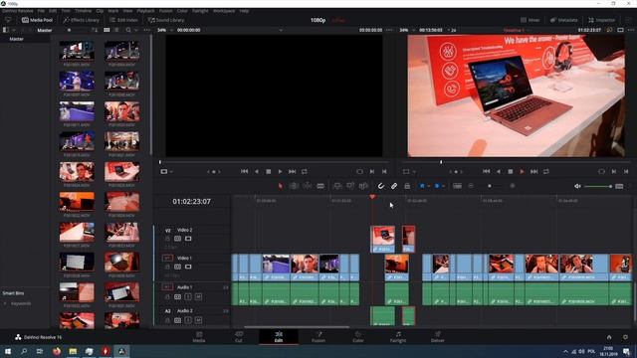Image resolution: width=637 pixels, height=358 pixels.
Task: Disable the Video 1 track
Action: click(188, 267)
